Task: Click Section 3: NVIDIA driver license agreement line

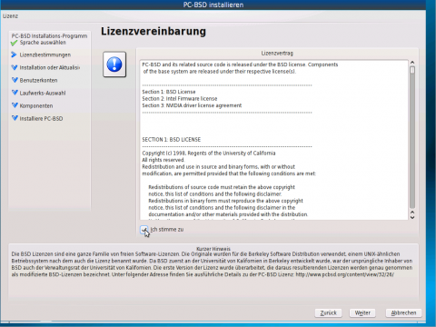Action: coord(192,105)
